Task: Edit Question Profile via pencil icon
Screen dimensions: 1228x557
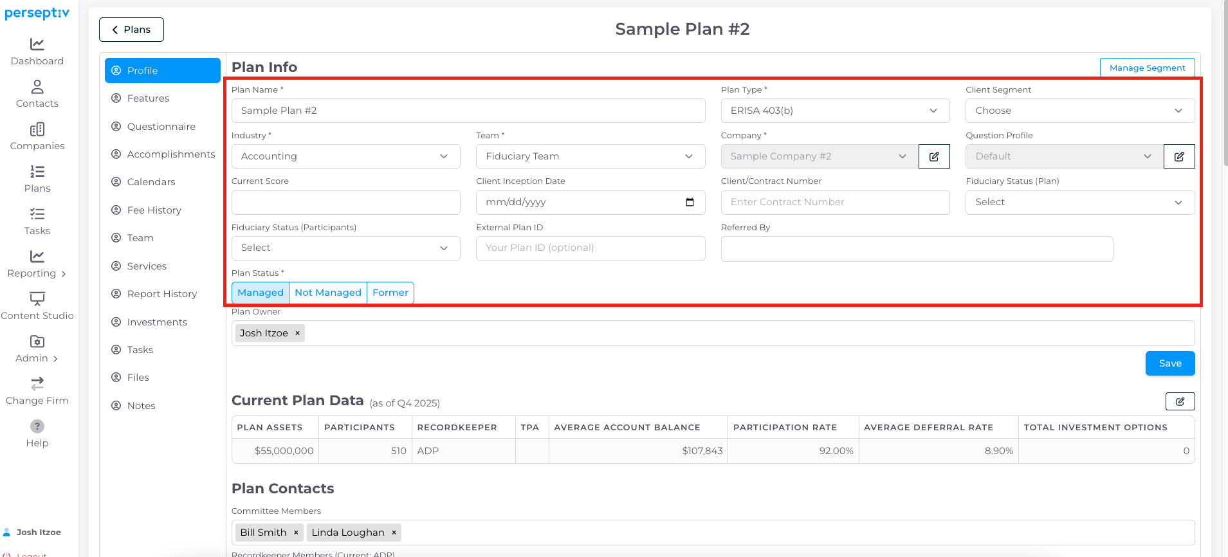Action: click(1179, 156)
